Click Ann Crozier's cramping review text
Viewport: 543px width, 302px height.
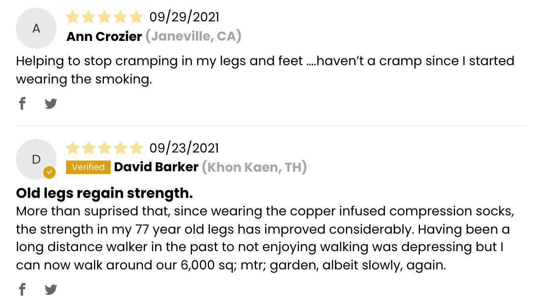point(265,70)
